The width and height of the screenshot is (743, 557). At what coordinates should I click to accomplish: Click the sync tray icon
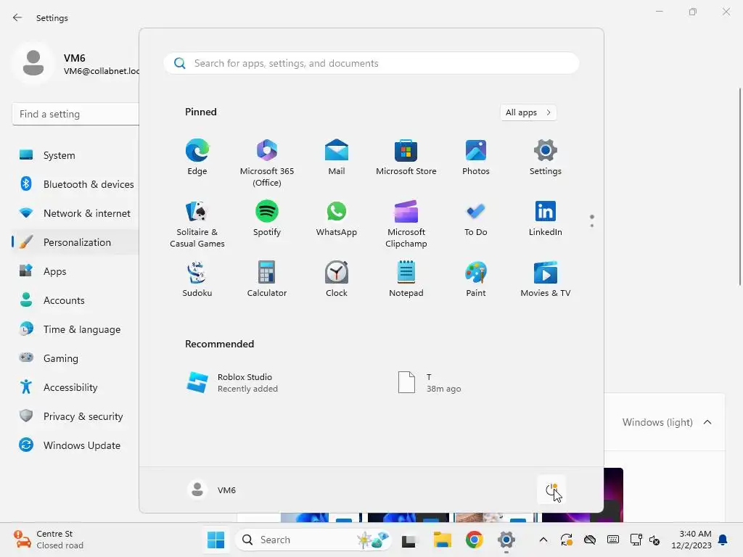(x=567, y=540)
